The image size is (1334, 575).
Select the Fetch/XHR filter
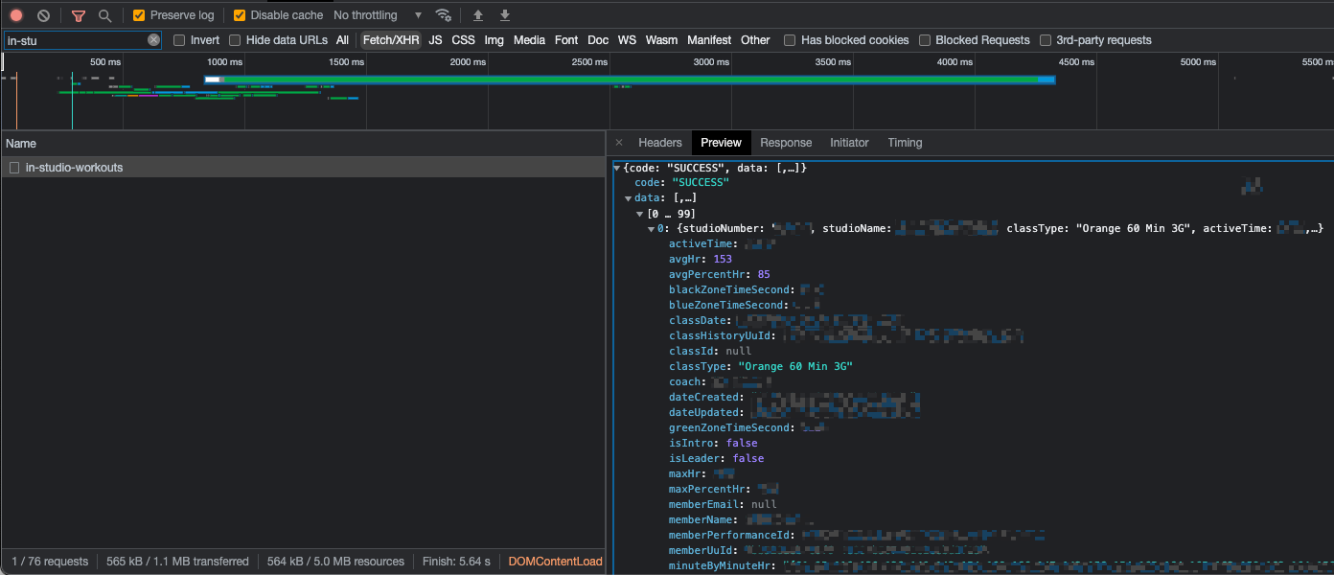click(391, 40)
